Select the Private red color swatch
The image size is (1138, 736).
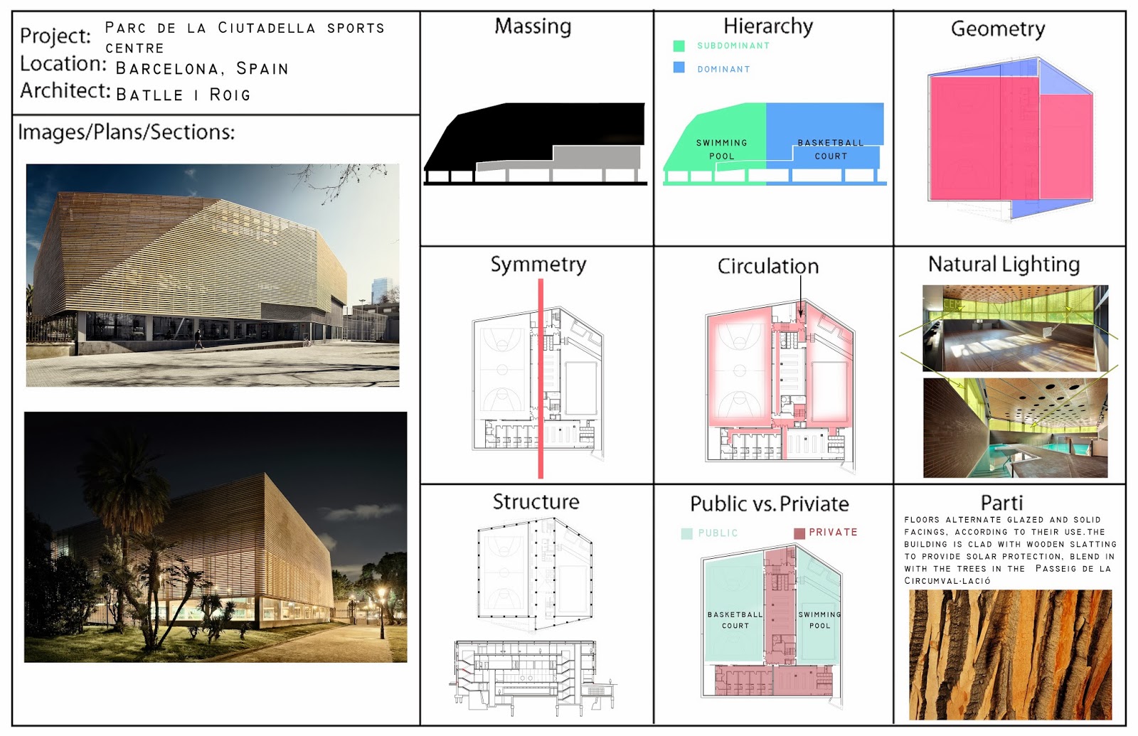point(799,531)
